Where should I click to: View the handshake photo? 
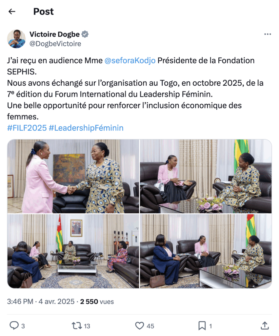click(x=73, y=176)
